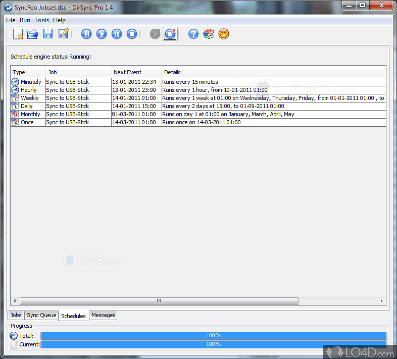The width and height of the screenshot is (397, 359).
Task: Click the clock icon for Minutely schedule
Action: [x=15, y=82]
